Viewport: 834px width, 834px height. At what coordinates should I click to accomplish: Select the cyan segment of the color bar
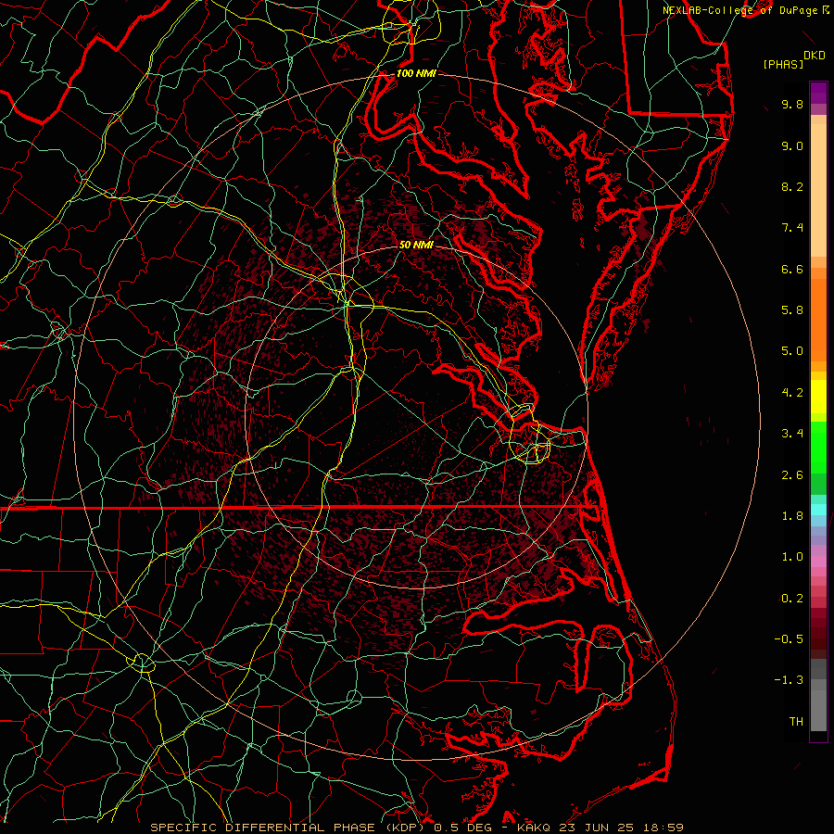pos(818,510)
